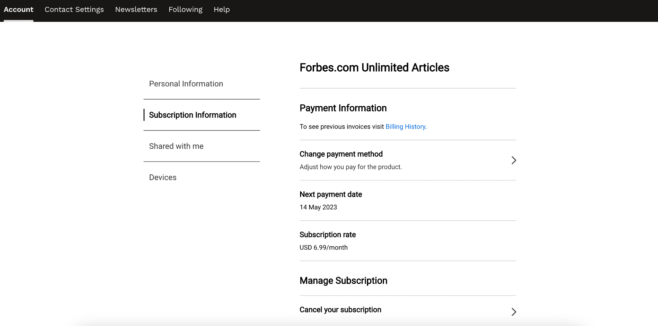Click Change payment method row title
Image resolution: width=658 pixels, height=326 pixels.
click(341, 154)
